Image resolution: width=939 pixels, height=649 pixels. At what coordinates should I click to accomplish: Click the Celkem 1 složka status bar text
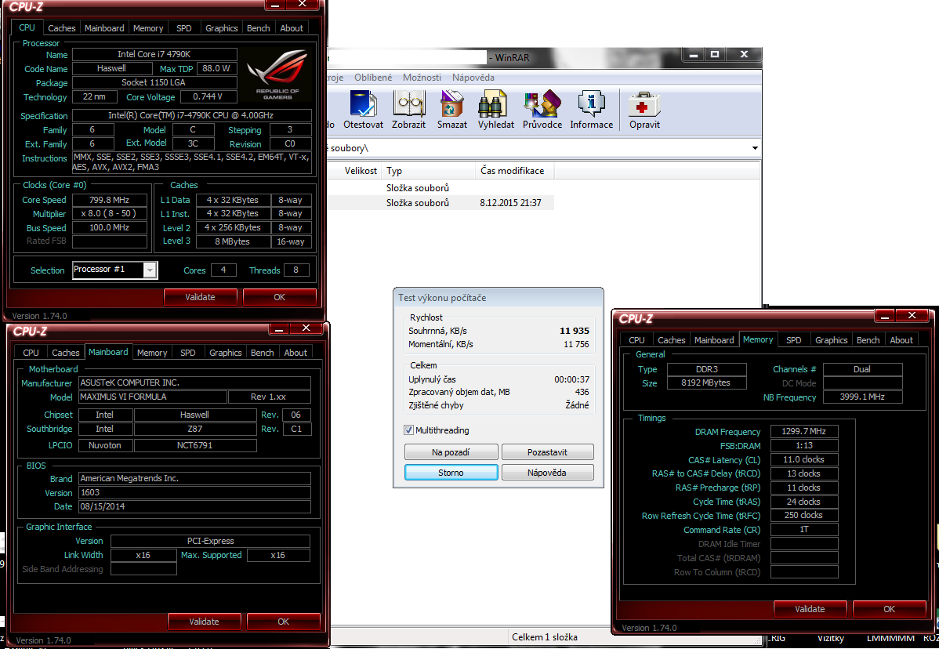pyautogui.click(x=545, y=637)
